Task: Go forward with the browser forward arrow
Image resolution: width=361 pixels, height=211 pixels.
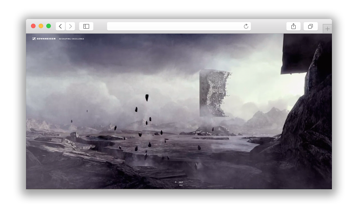Action: pos(70,26)
